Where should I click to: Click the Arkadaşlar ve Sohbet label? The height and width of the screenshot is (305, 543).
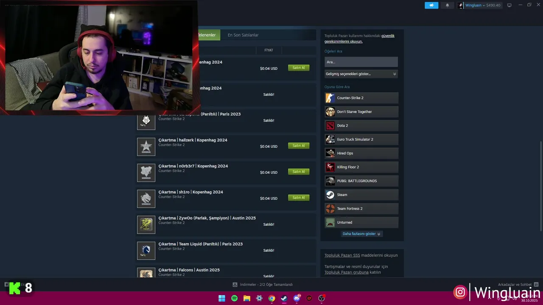(x=515, y=285)
